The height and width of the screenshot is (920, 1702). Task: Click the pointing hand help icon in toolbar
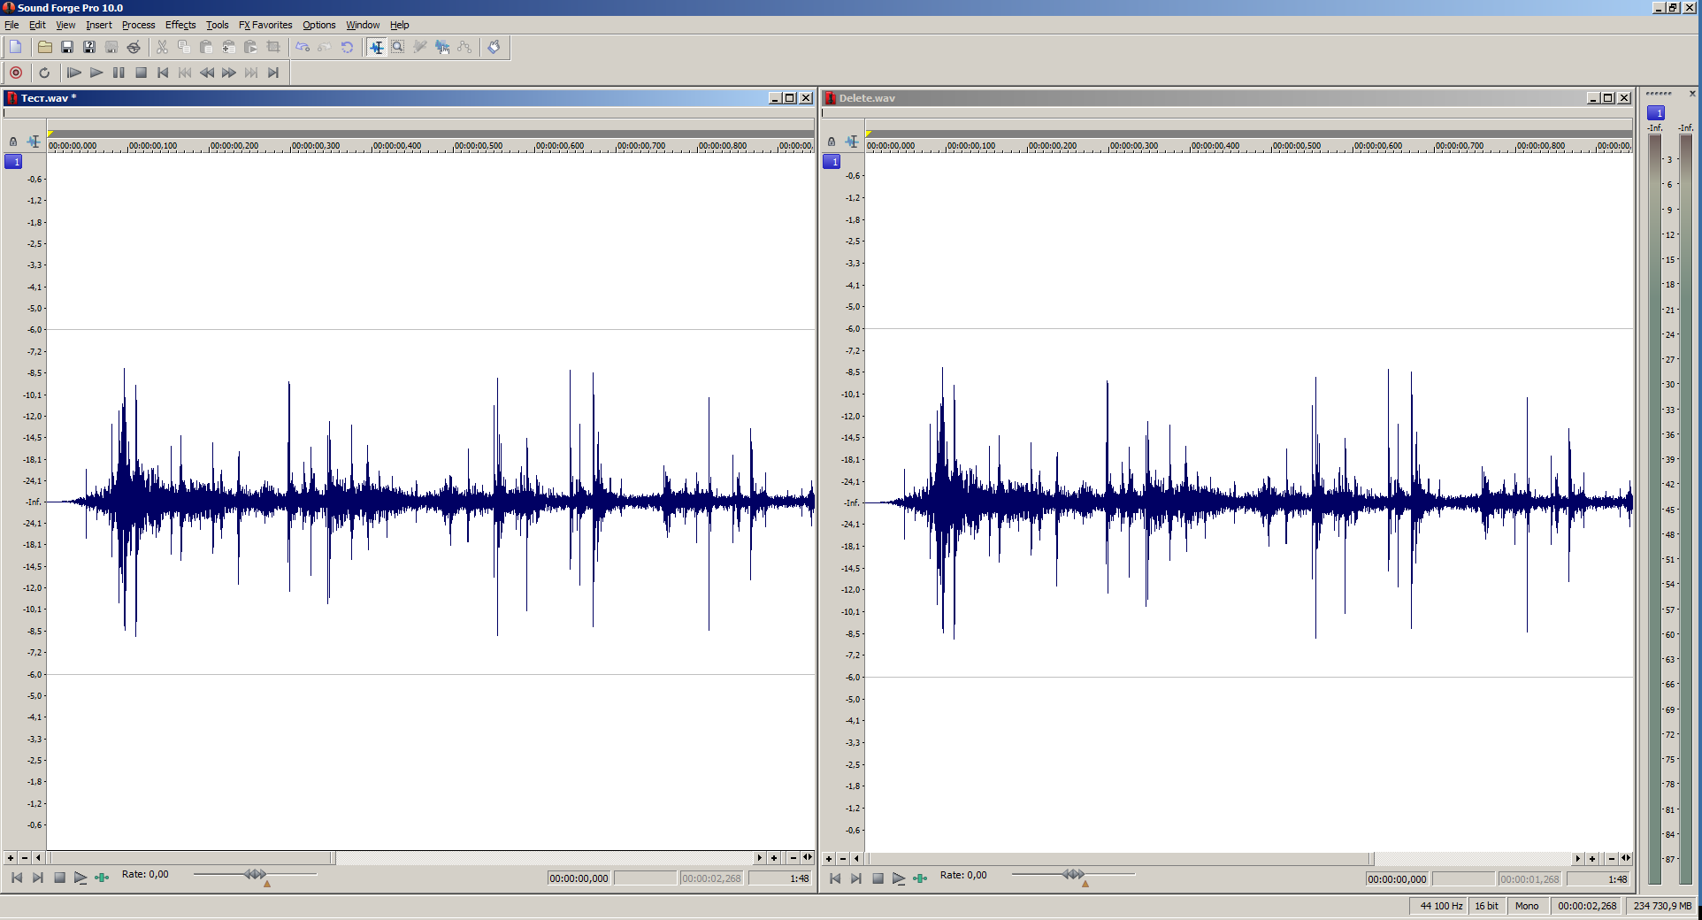tap(494, 47)
